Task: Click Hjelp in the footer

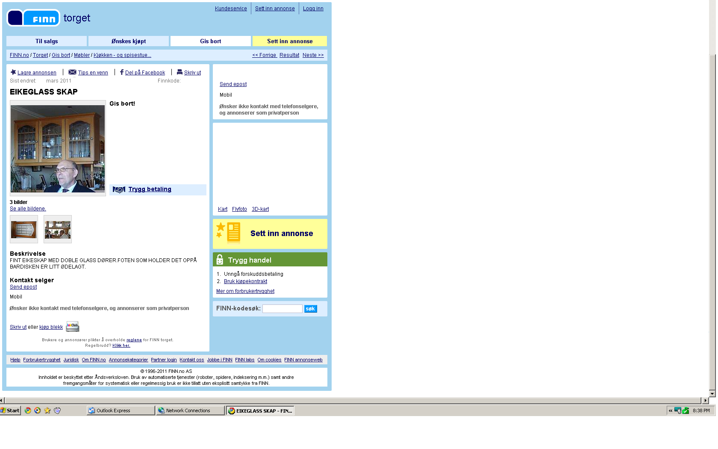Action: [15, 360]
